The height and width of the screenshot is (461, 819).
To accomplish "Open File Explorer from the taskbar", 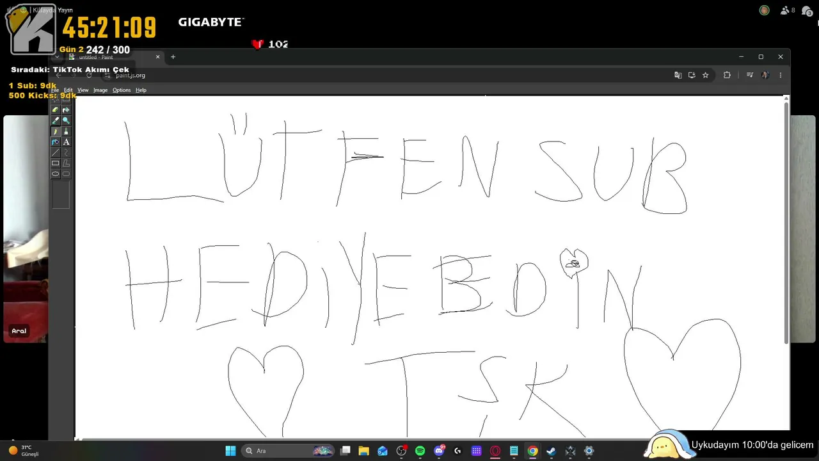I will tap(363, 451).
